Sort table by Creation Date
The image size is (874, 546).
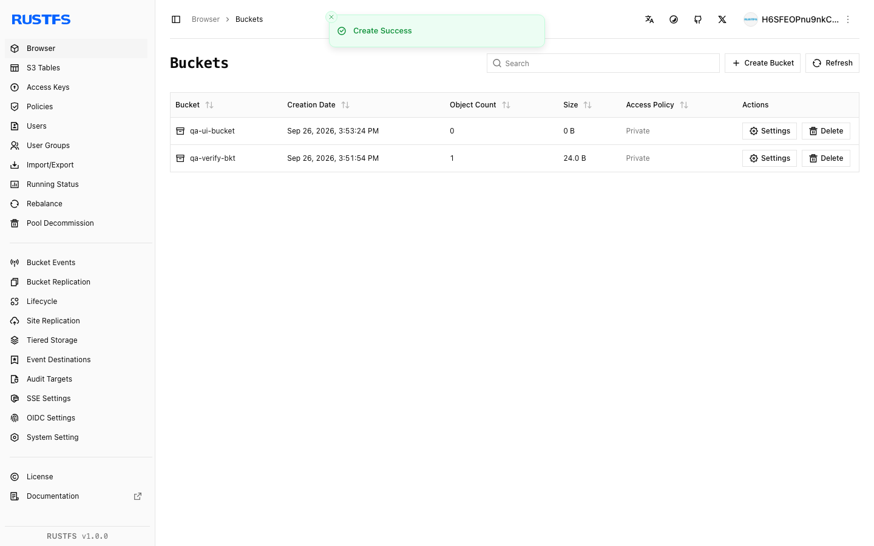pyautogui.click(x=345, y=105)
